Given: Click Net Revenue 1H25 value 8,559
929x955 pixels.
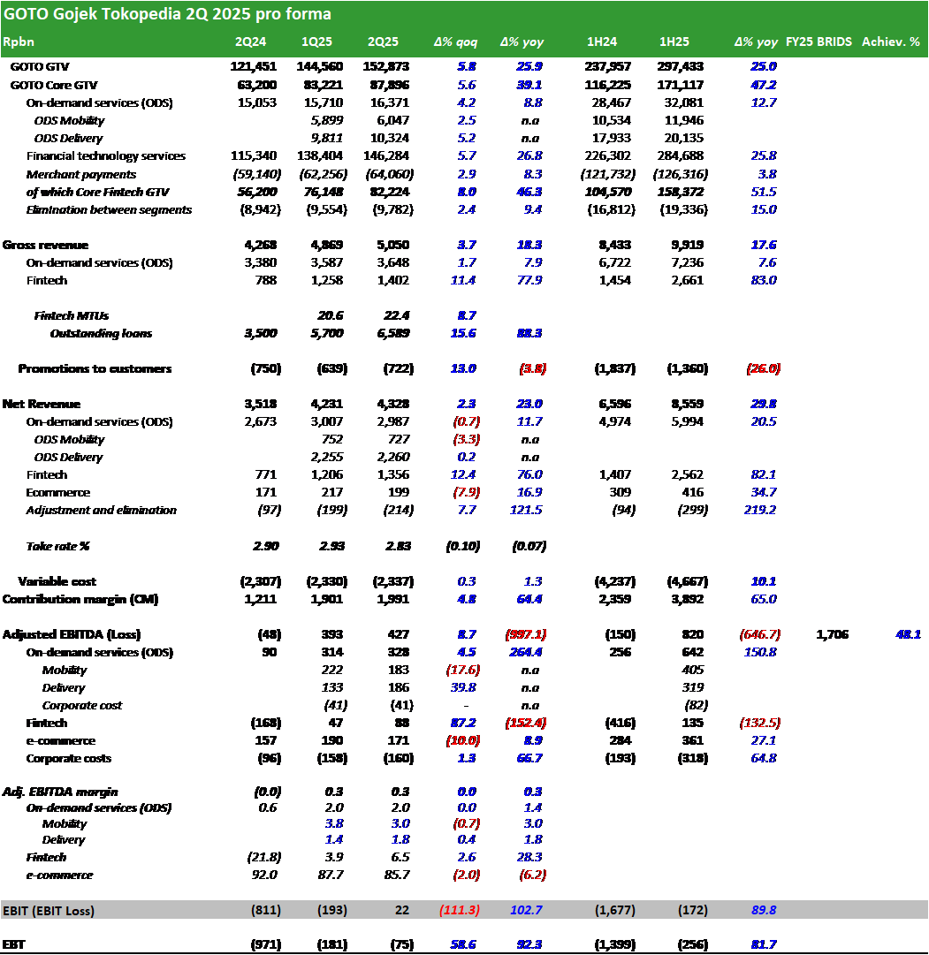Looking at the screenshot, I should click(687, 405).
